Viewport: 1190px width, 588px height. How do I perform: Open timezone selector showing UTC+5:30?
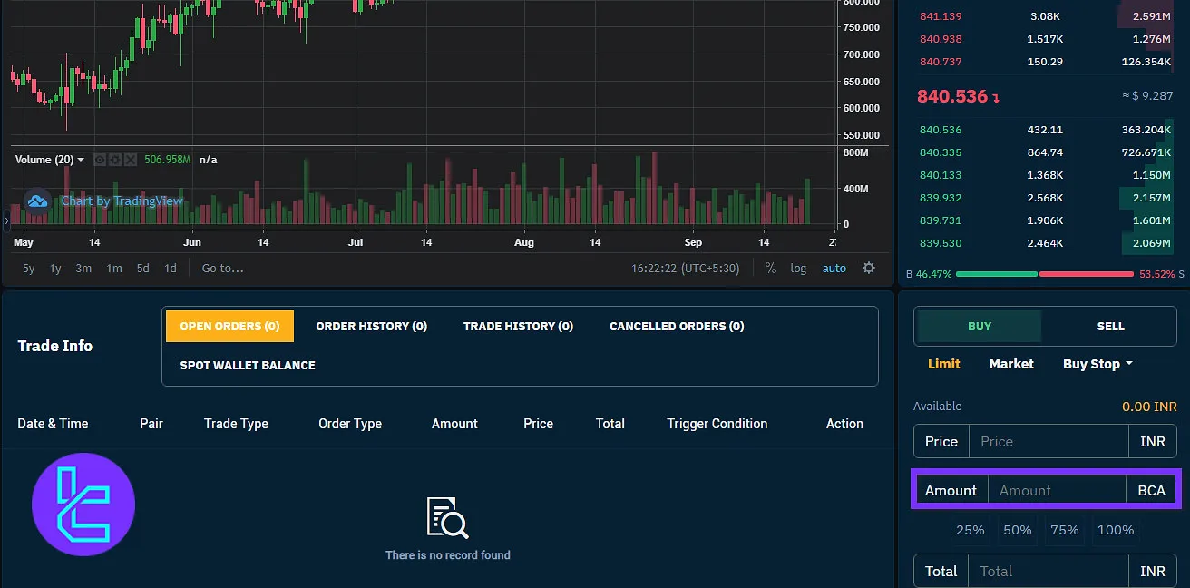[x=685, y=268]
